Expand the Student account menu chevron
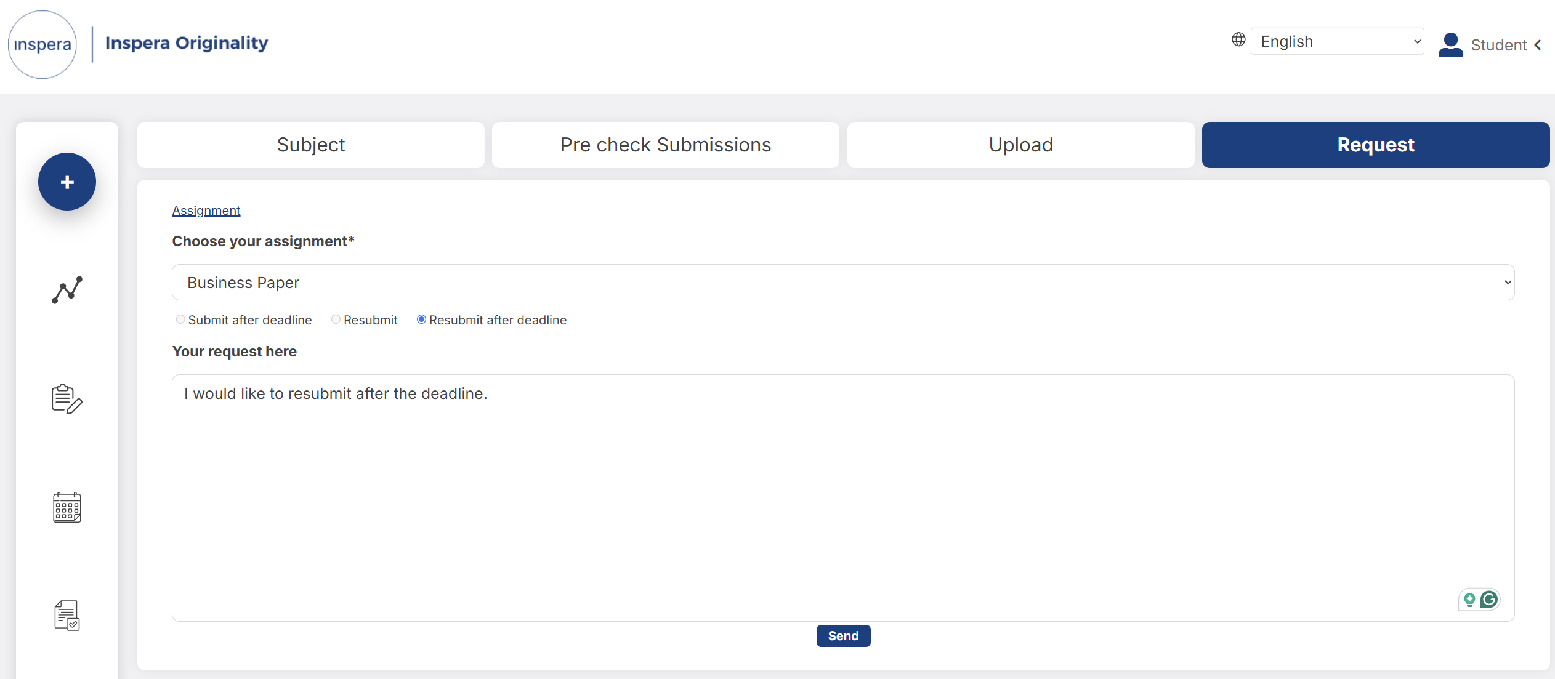 [1538, 46]
